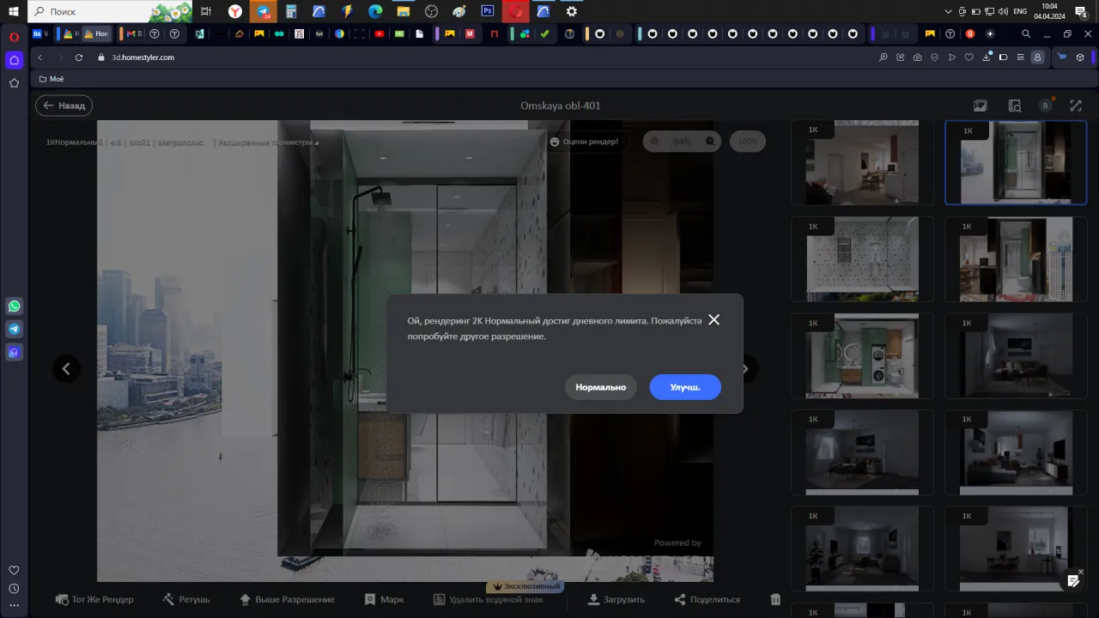Viewport: 1099px width, 618px height.
Task: Click the Загрузить download icon
Action: [593, 599]
